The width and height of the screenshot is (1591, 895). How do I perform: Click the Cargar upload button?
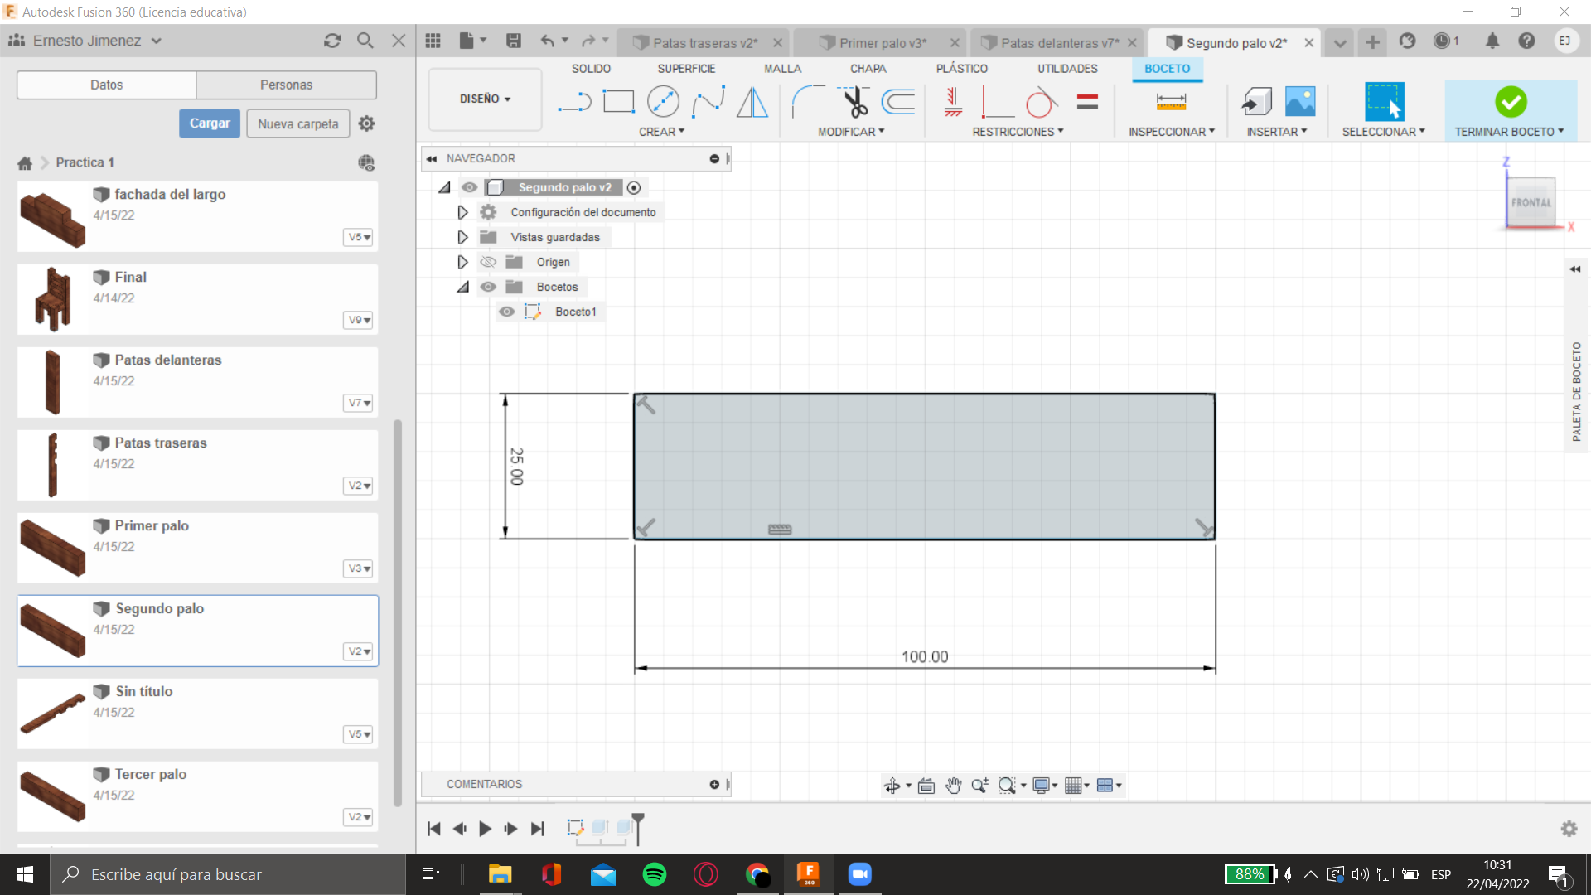210,123
